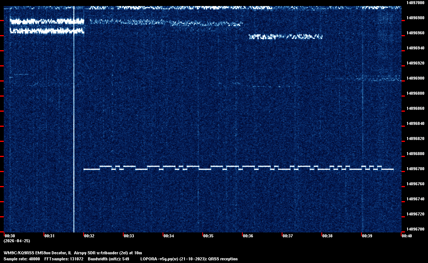
Task: Select the 00:40 time axis label
Action: (x=407, y=236)
